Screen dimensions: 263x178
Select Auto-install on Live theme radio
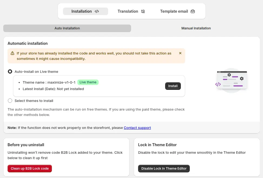click(10, 71)
